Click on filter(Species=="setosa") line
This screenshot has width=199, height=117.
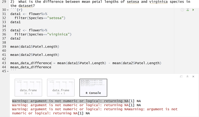click(x=40, y=18)
